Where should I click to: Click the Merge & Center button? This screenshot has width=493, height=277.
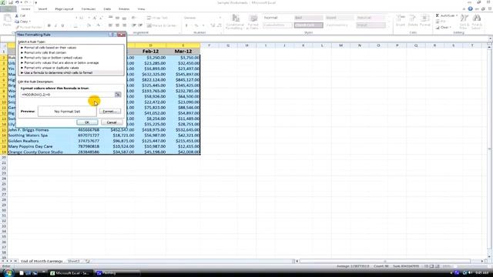coord(162,25)
